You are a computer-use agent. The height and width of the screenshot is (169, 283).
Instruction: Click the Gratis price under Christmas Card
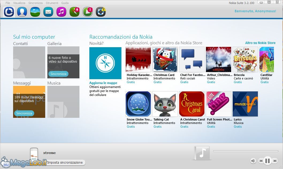[157, 82]
